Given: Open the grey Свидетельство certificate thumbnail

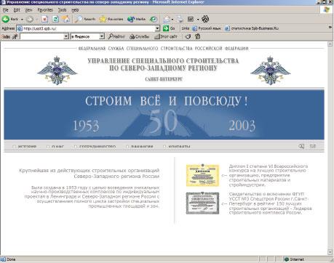Looking at the screenshot, I should pyautogui.click(x=202, y=203).
